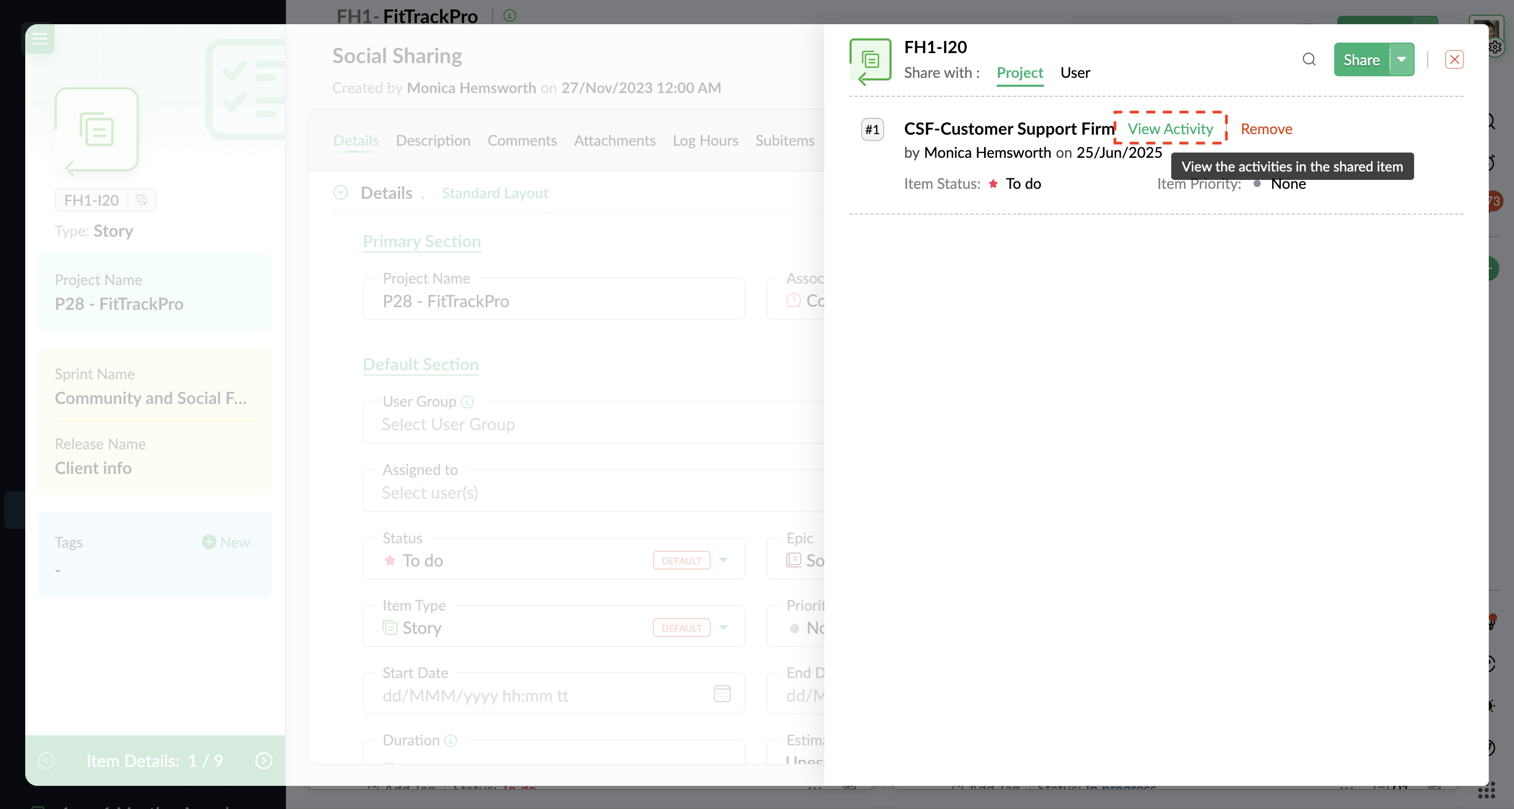Image resolution: width=1514 pixels, height=809 pixels.
Task: Copy the FH1-I20 item ID icon
Action: (141, 200)
